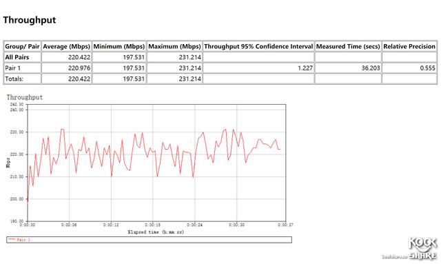Click the 200.00 y-axis tick label
Screen dimensions: 441x264
[17, 199]
